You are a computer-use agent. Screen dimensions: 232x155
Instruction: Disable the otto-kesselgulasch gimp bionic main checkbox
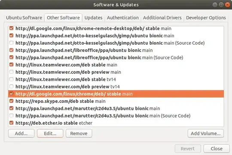[x=12, y=36]
